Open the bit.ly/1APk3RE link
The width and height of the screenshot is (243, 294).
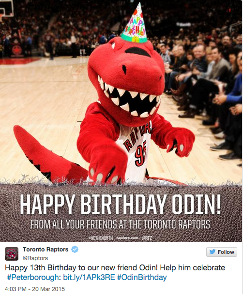coord(89,277)
